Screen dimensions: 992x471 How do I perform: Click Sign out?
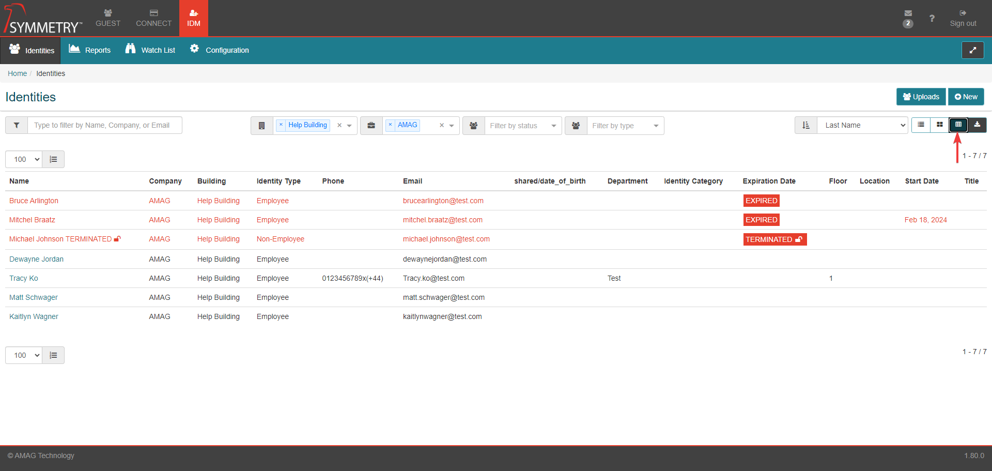coord(963,19)
